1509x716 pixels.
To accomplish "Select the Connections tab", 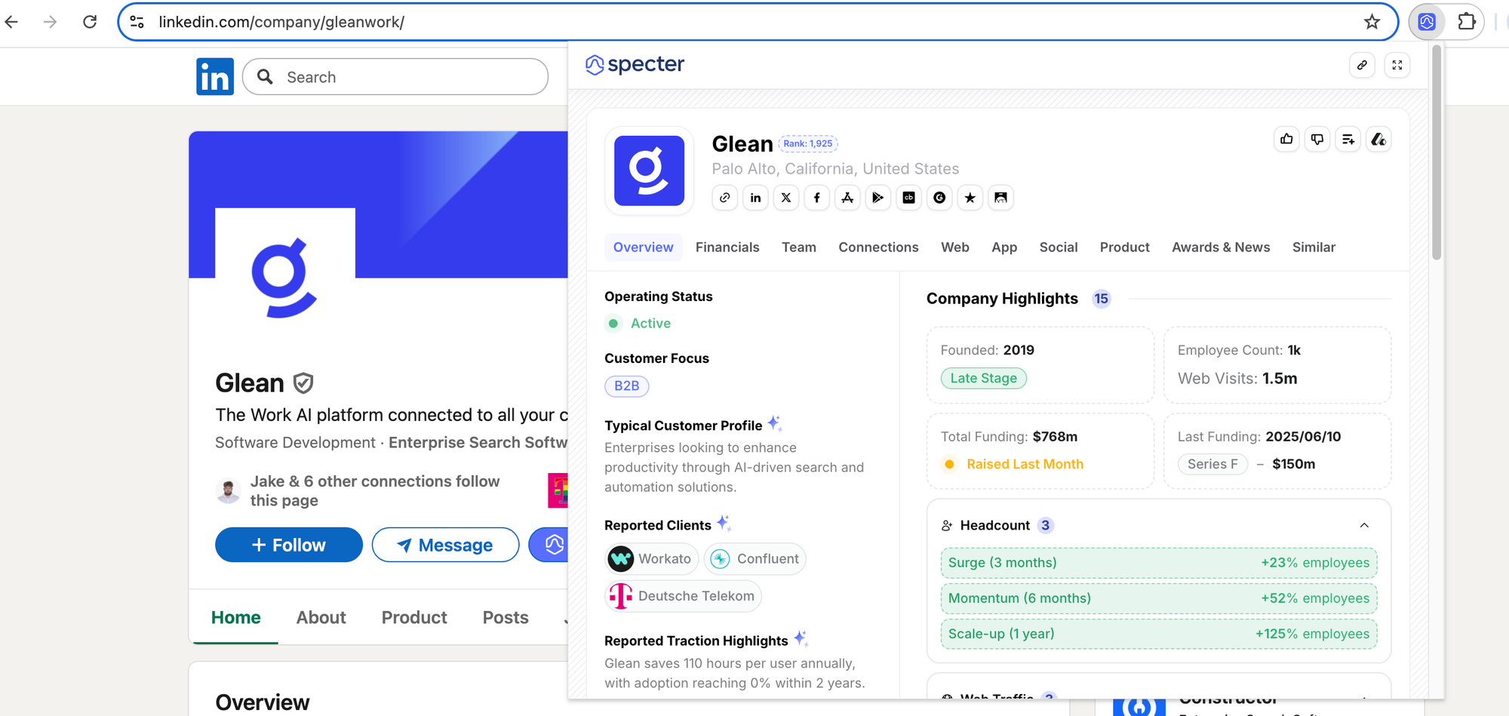I will [x=878, y=247].
